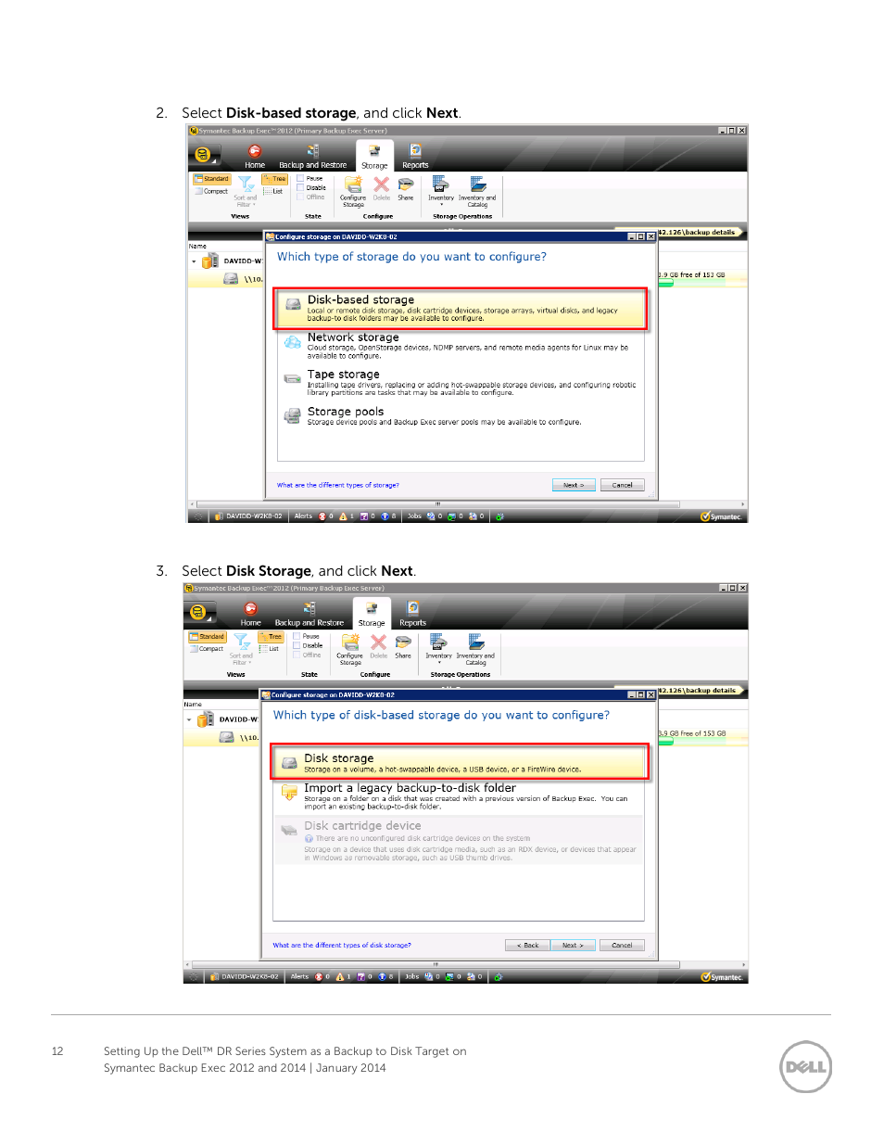Click horizontal scrollbar in step 2 screenshot
The image size is (884, 1145).
437,504
